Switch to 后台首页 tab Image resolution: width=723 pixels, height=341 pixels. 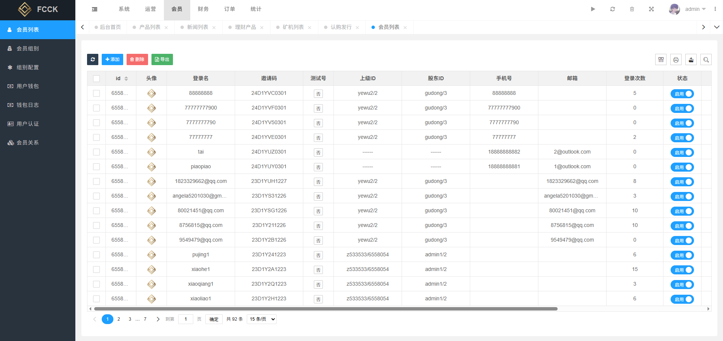(108, 27)
